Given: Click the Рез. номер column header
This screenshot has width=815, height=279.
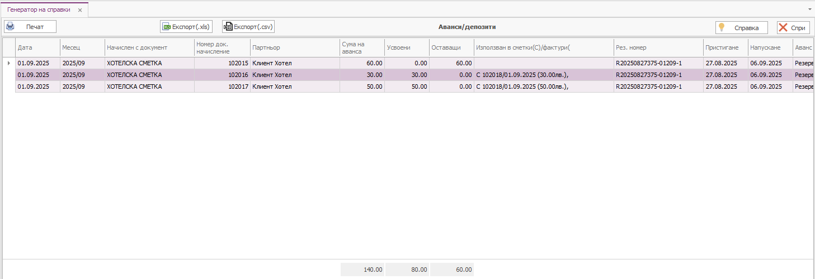Looking at the screenshot, I should [658, 47].
